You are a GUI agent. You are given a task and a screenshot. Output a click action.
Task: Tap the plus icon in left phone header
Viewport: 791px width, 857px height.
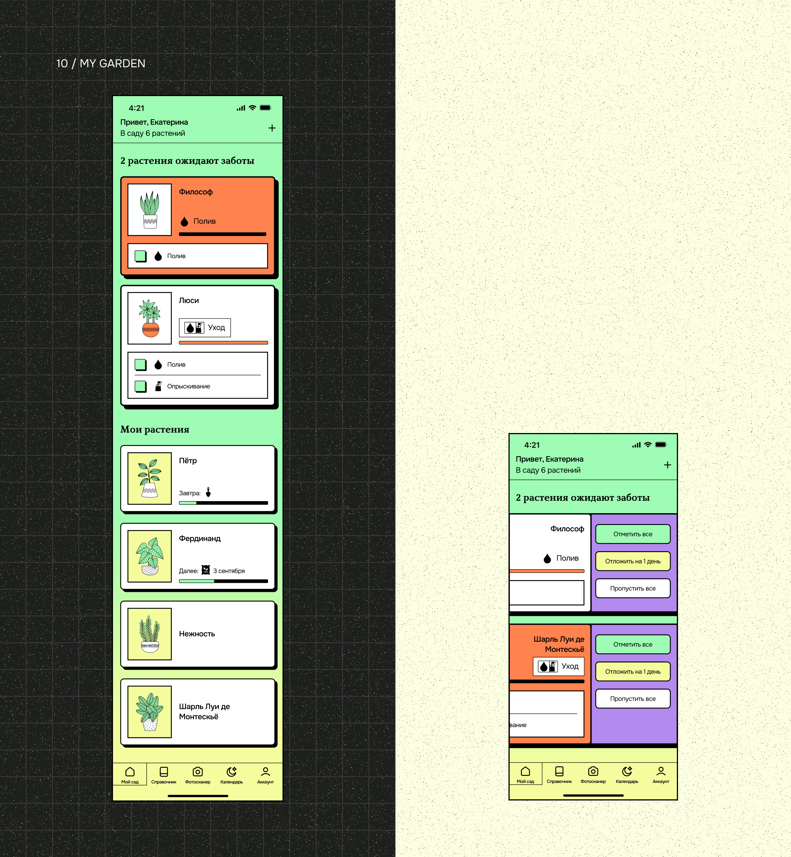tap(272, 128)
